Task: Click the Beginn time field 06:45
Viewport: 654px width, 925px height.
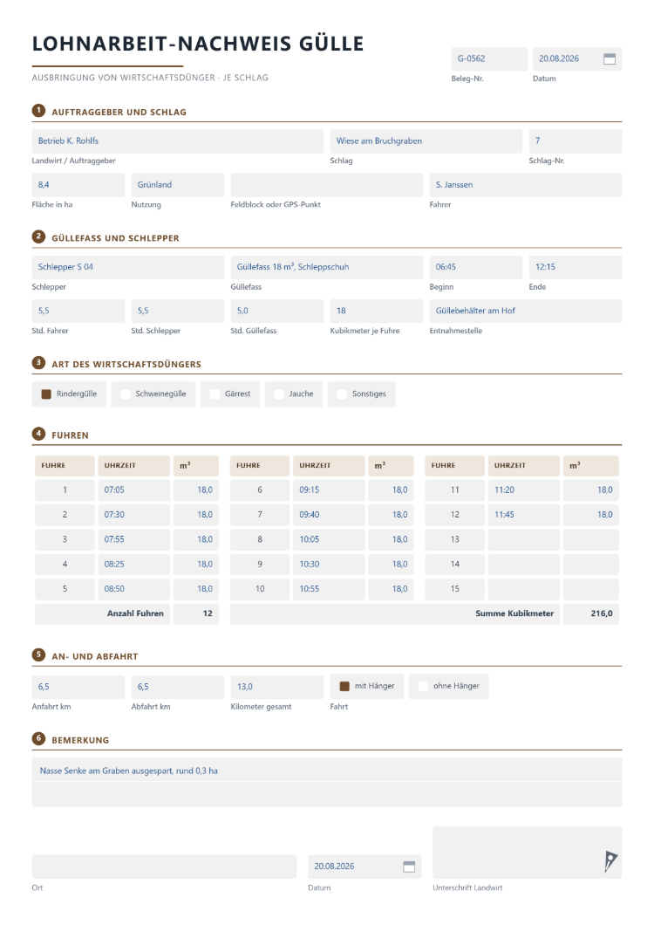Action: click(475, 267)
